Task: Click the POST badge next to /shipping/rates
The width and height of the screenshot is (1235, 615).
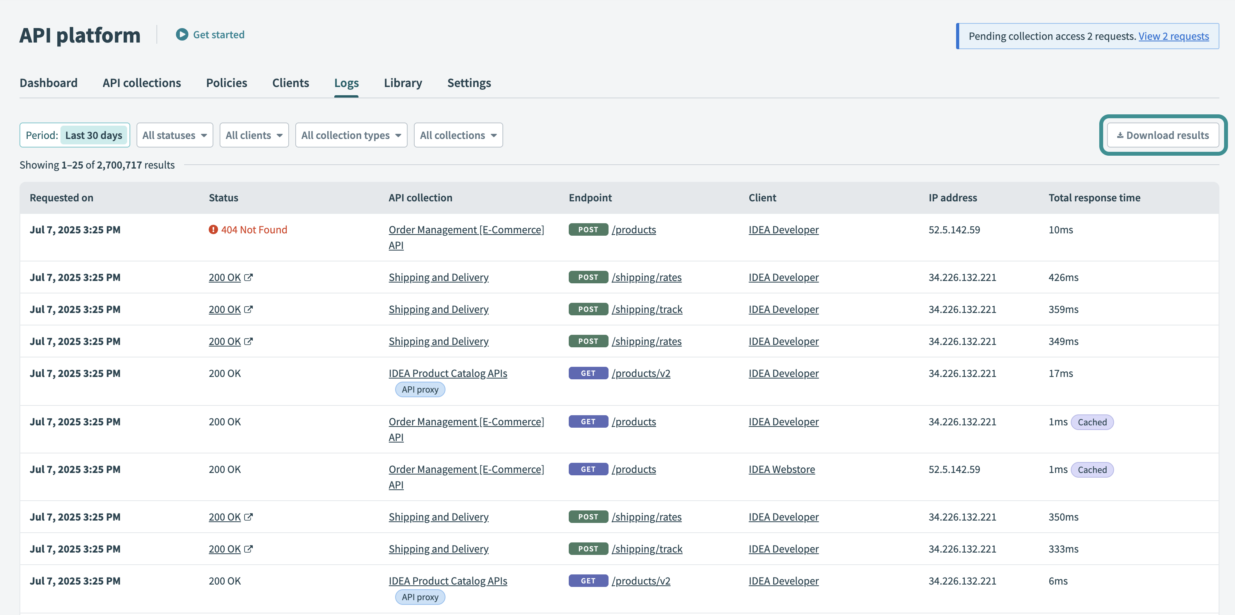Action: [588, 277]
